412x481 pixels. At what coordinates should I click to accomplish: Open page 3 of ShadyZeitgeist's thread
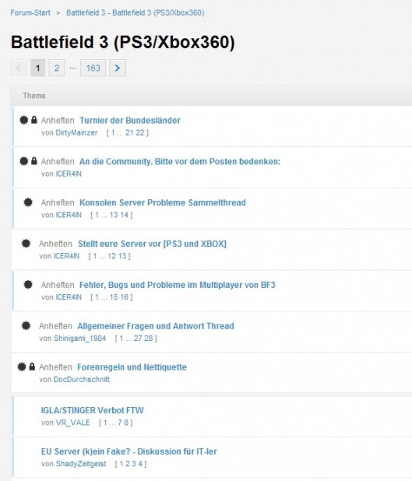pos(133,464)
